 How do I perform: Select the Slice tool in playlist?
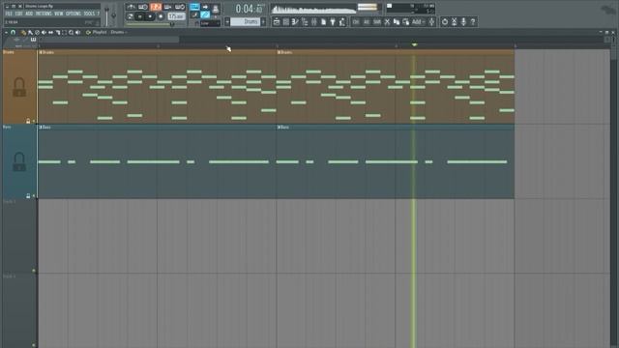pos(58,32)
